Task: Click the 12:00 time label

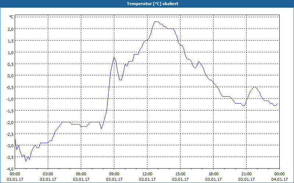Action: click(147, 174)
